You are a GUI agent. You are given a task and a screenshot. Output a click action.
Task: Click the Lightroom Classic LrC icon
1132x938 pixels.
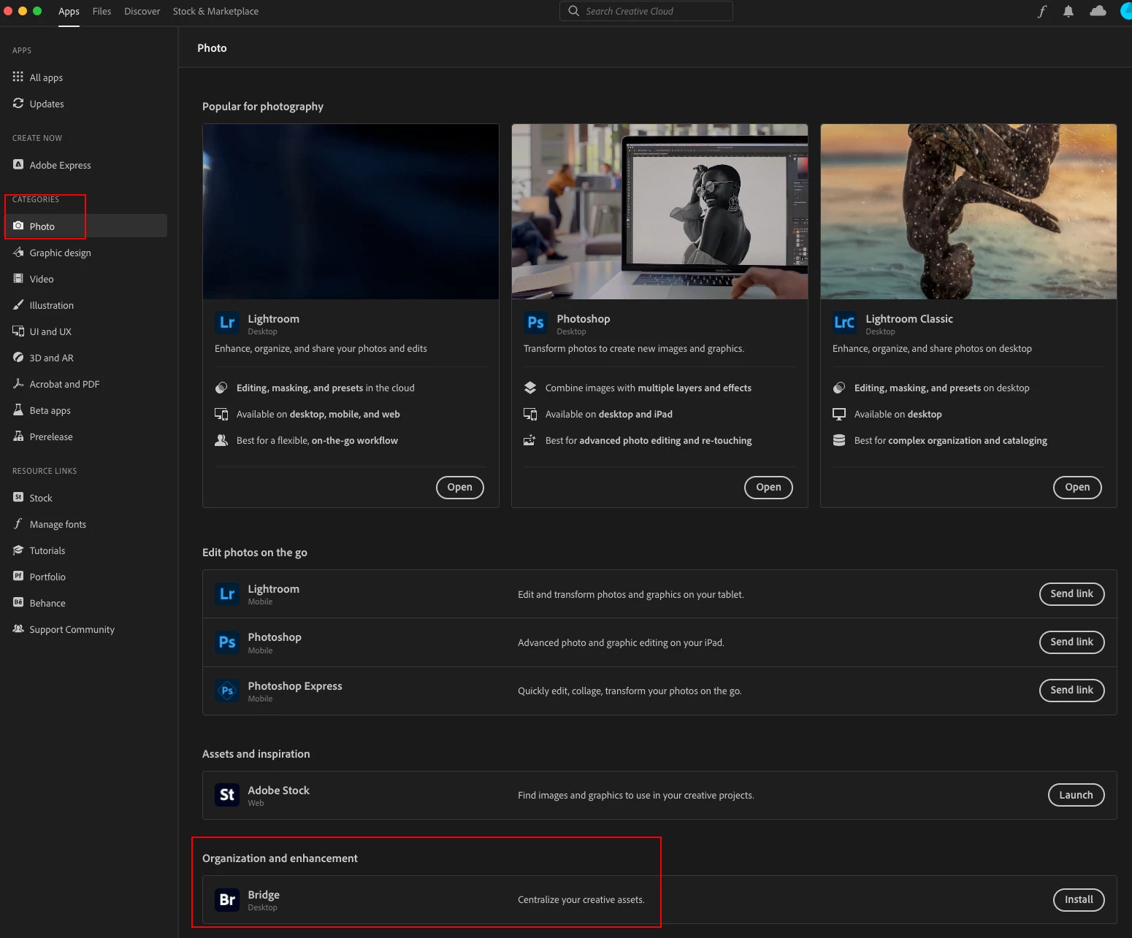[845, 323]
